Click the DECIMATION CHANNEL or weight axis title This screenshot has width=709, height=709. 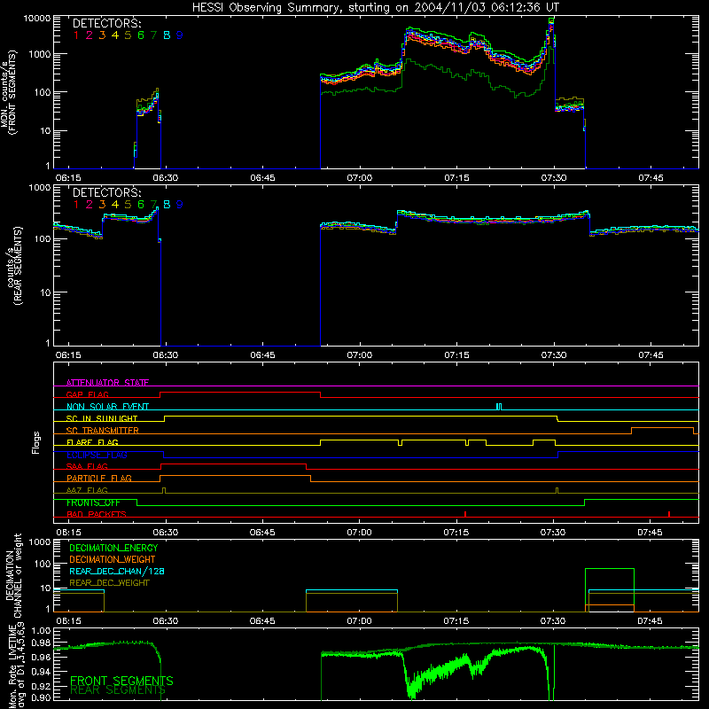coord(13,575)
